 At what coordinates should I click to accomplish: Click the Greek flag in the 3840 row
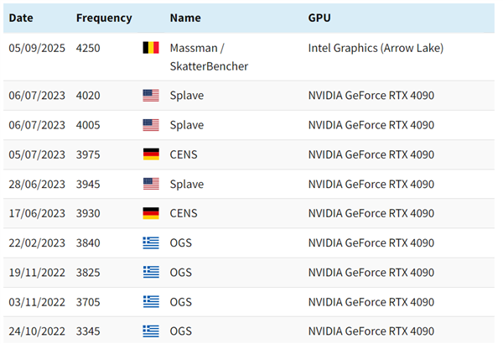151,243
